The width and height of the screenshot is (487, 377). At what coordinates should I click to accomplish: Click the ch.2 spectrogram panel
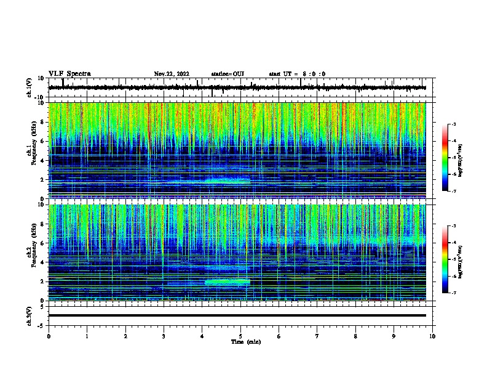(x=237, y=253)
